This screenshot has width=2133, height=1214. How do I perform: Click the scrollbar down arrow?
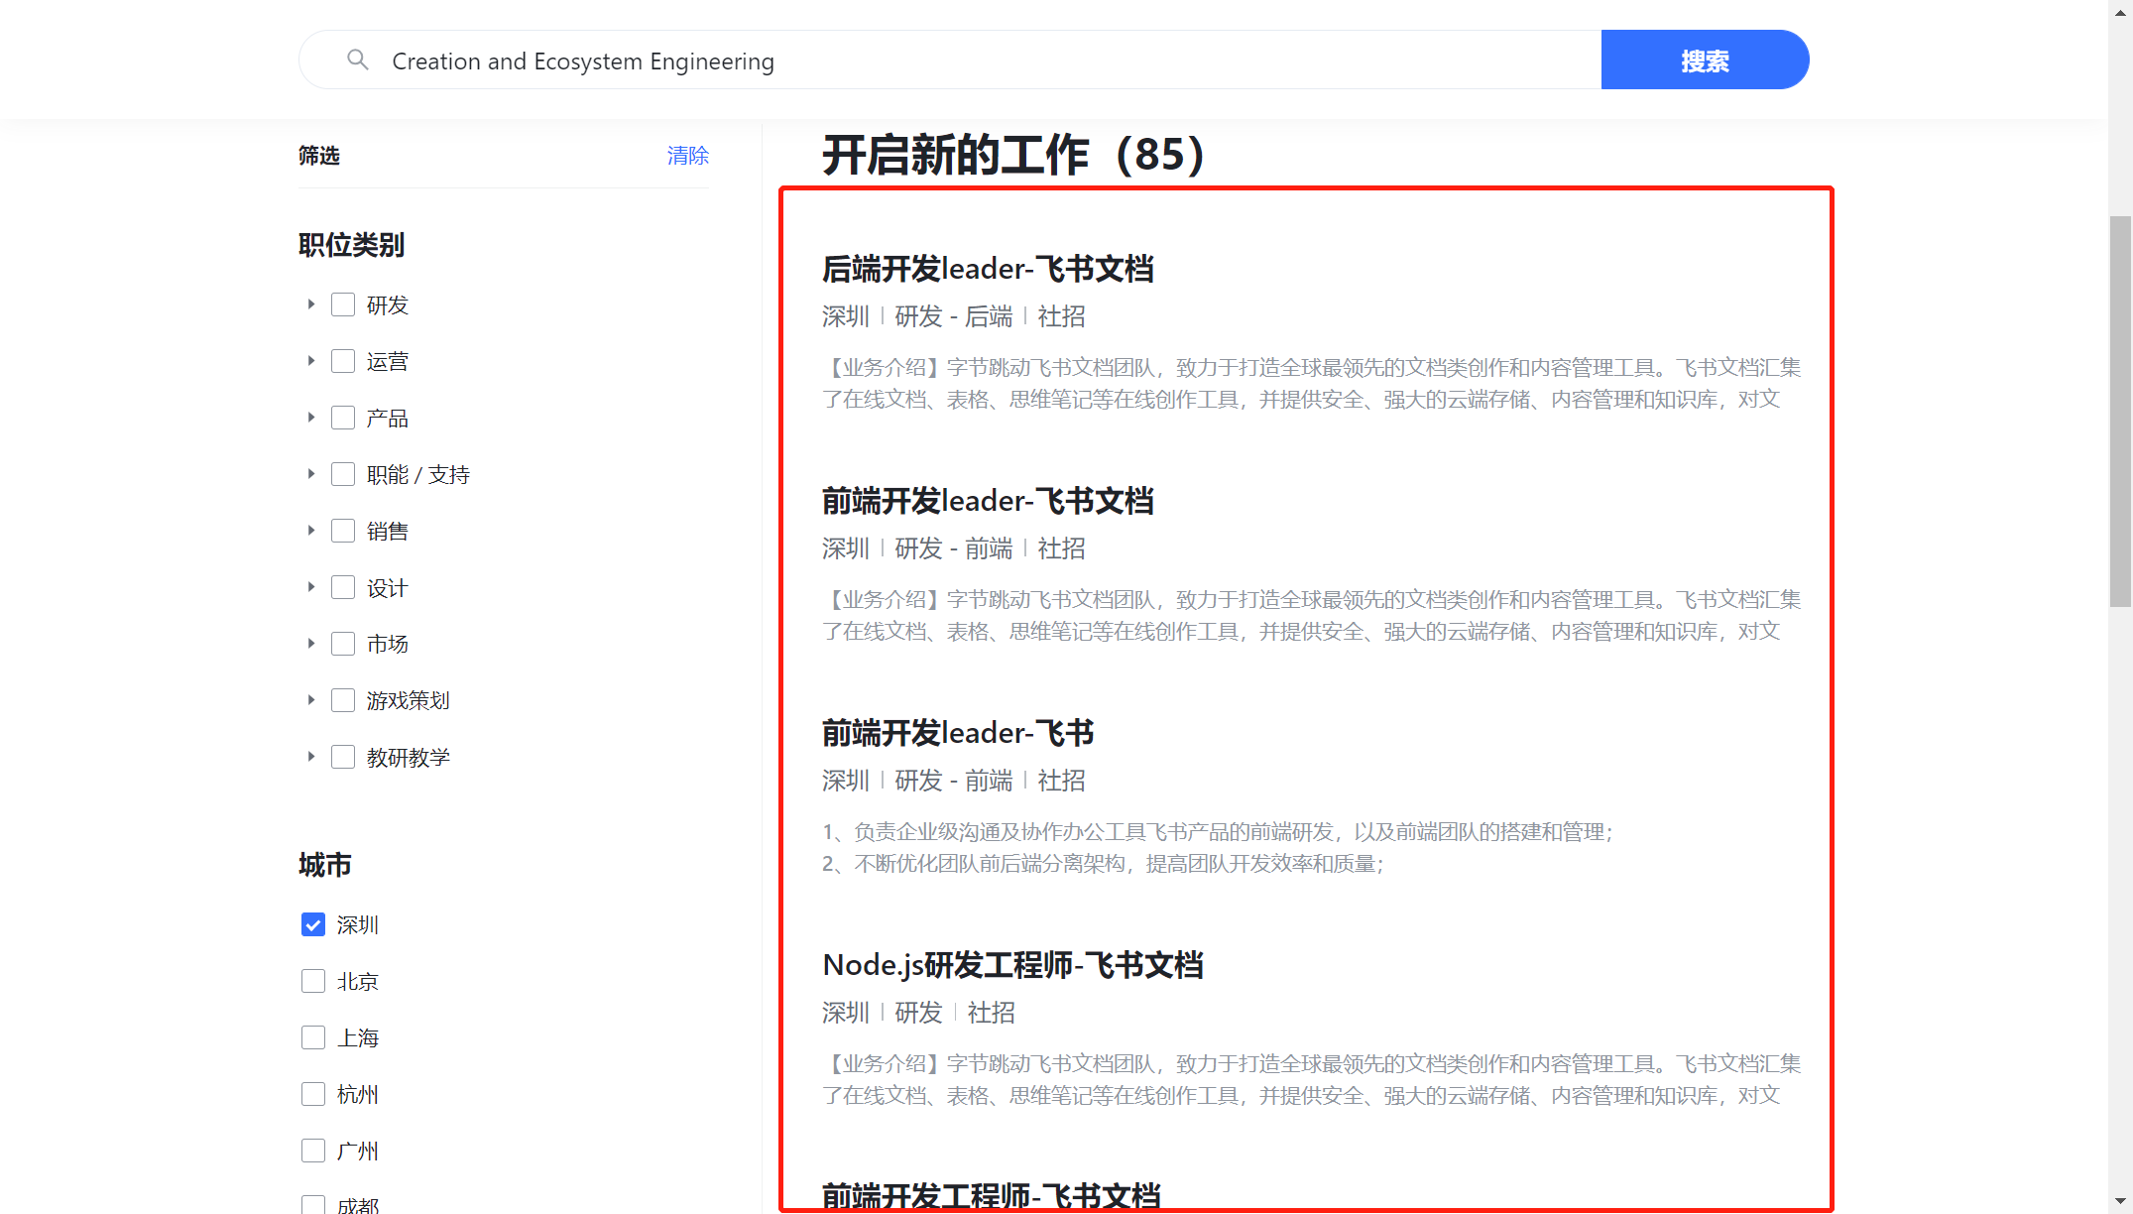coord(2120,1201)
